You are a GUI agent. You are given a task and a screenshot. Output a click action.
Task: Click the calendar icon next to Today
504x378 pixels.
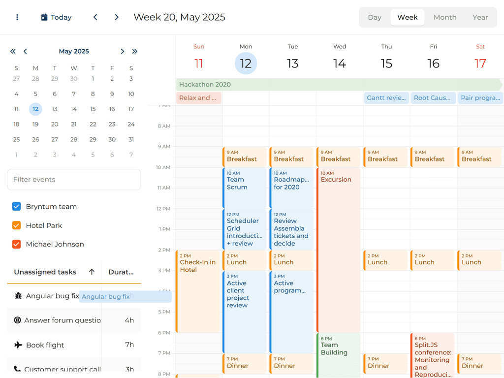click(x=44, y=17)
